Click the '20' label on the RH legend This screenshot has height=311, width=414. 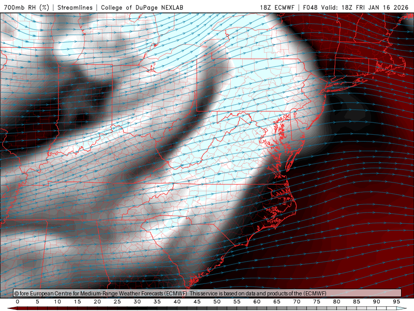click(x=97, y=302)
